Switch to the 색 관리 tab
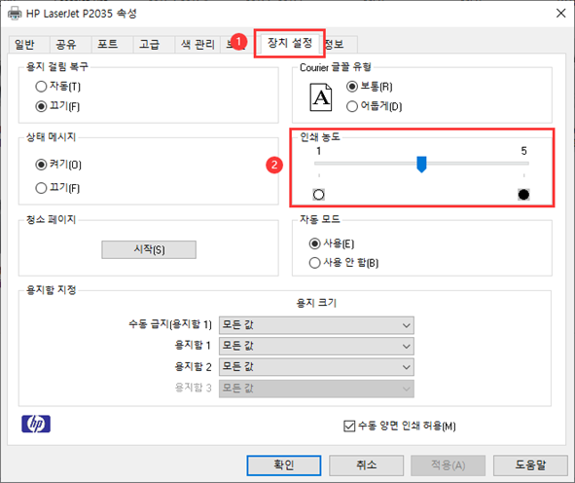575x483 pixels. pyautogui.click(x=198, y=45)
